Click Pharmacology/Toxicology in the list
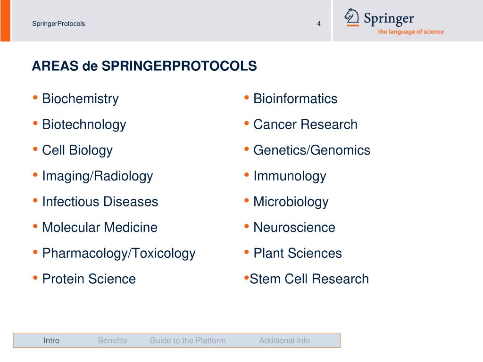Screen dimensions: 483x362 [118, 253]
